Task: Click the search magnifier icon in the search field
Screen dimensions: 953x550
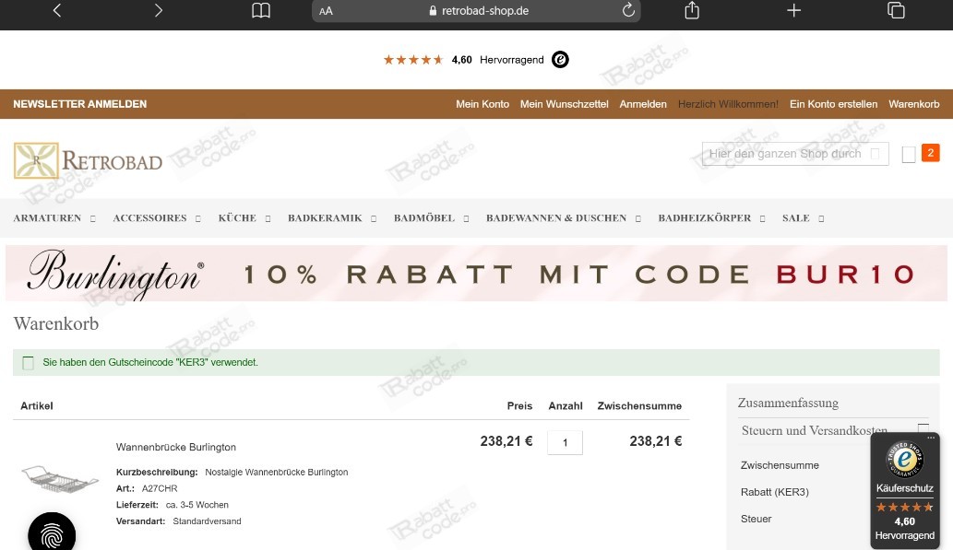Action: (875, 154)
